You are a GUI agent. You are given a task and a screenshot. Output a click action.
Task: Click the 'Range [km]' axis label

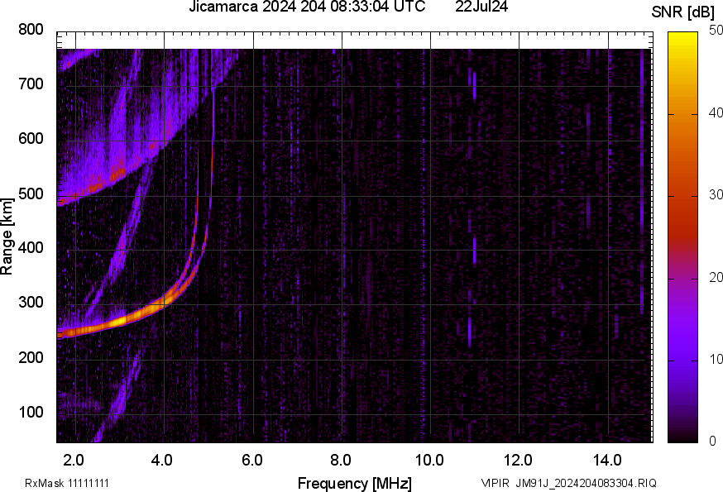(x=7, y=236)
